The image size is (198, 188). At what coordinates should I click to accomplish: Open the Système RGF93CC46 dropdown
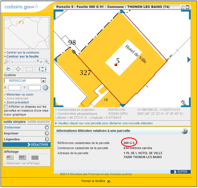[x=43, y=81]
